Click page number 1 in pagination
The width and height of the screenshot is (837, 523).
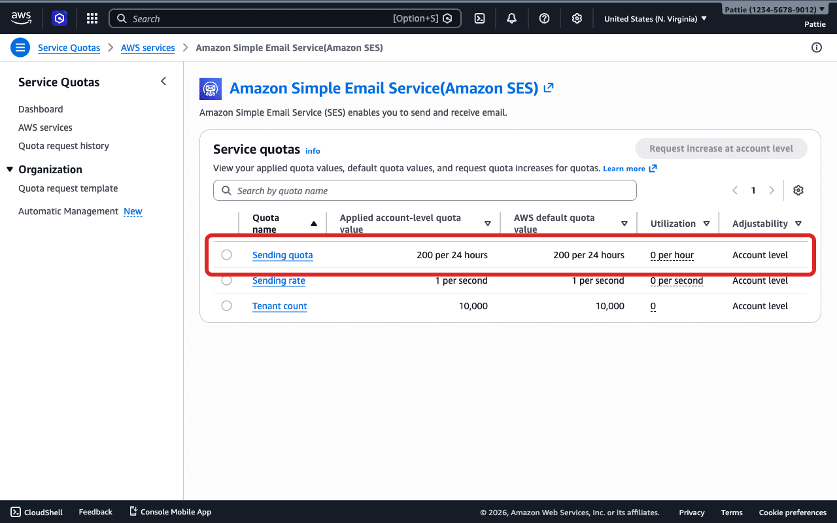click(753, 190)
